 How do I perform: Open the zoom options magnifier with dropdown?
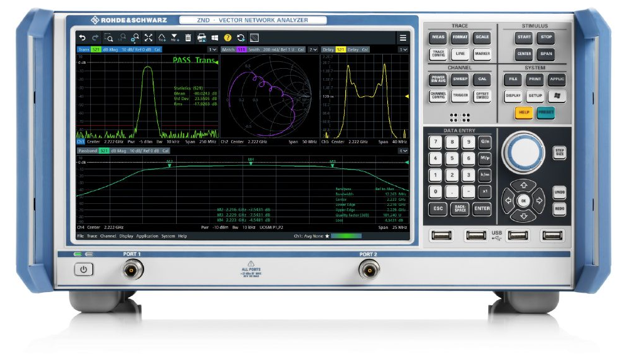click(135, 38)
